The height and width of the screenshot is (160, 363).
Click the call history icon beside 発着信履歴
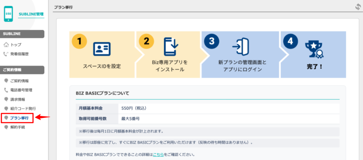click(6, 54)
